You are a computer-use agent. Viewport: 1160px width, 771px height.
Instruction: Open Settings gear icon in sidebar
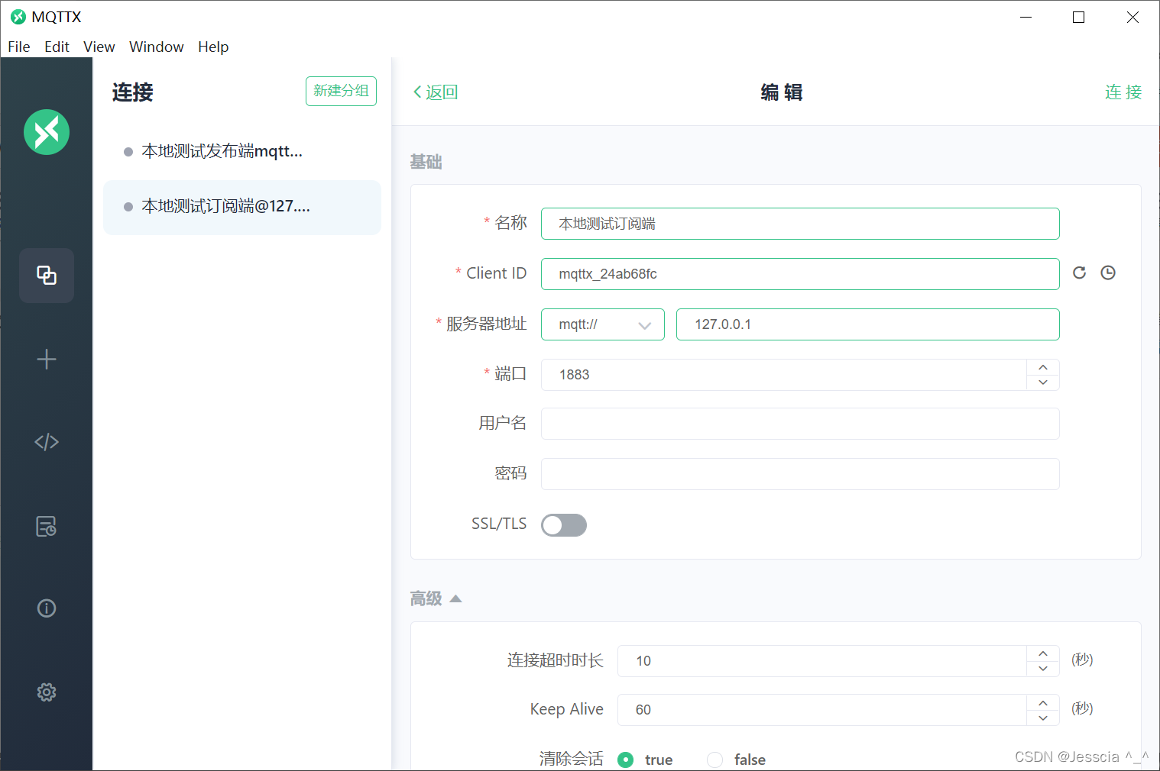point(47,692)
